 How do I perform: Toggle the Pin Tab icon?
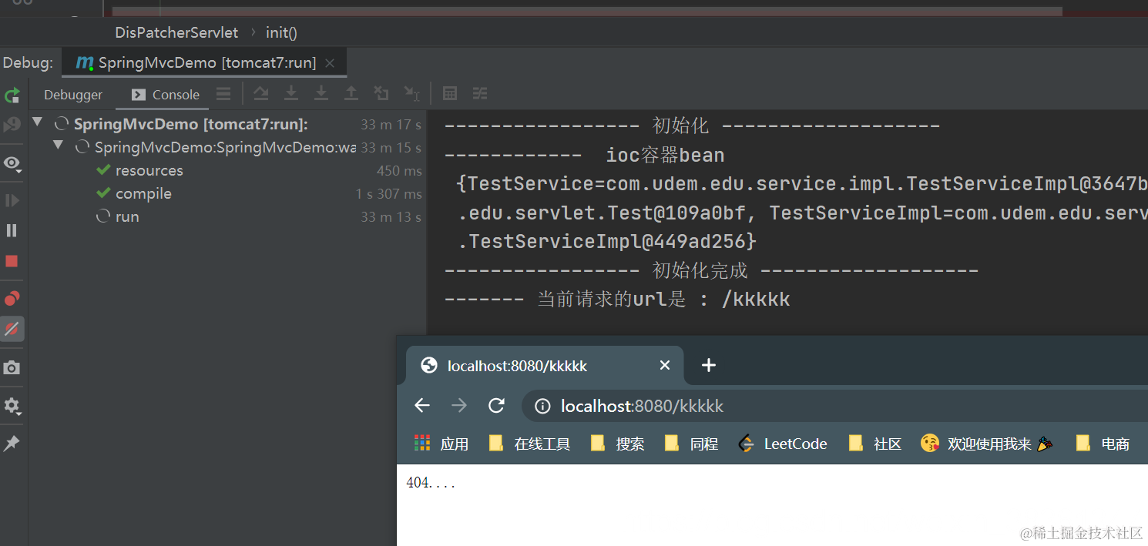(12, 444)
